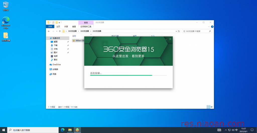This screenshot has height=133, width=257.
Task: Open the touch keyboard tray icon
Action: tap(219, 130)
